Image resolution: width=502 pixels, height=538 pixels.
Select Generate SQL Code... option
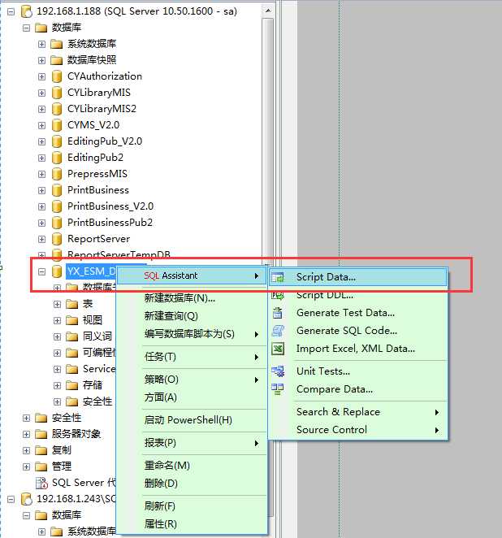[x=358, y=331]
